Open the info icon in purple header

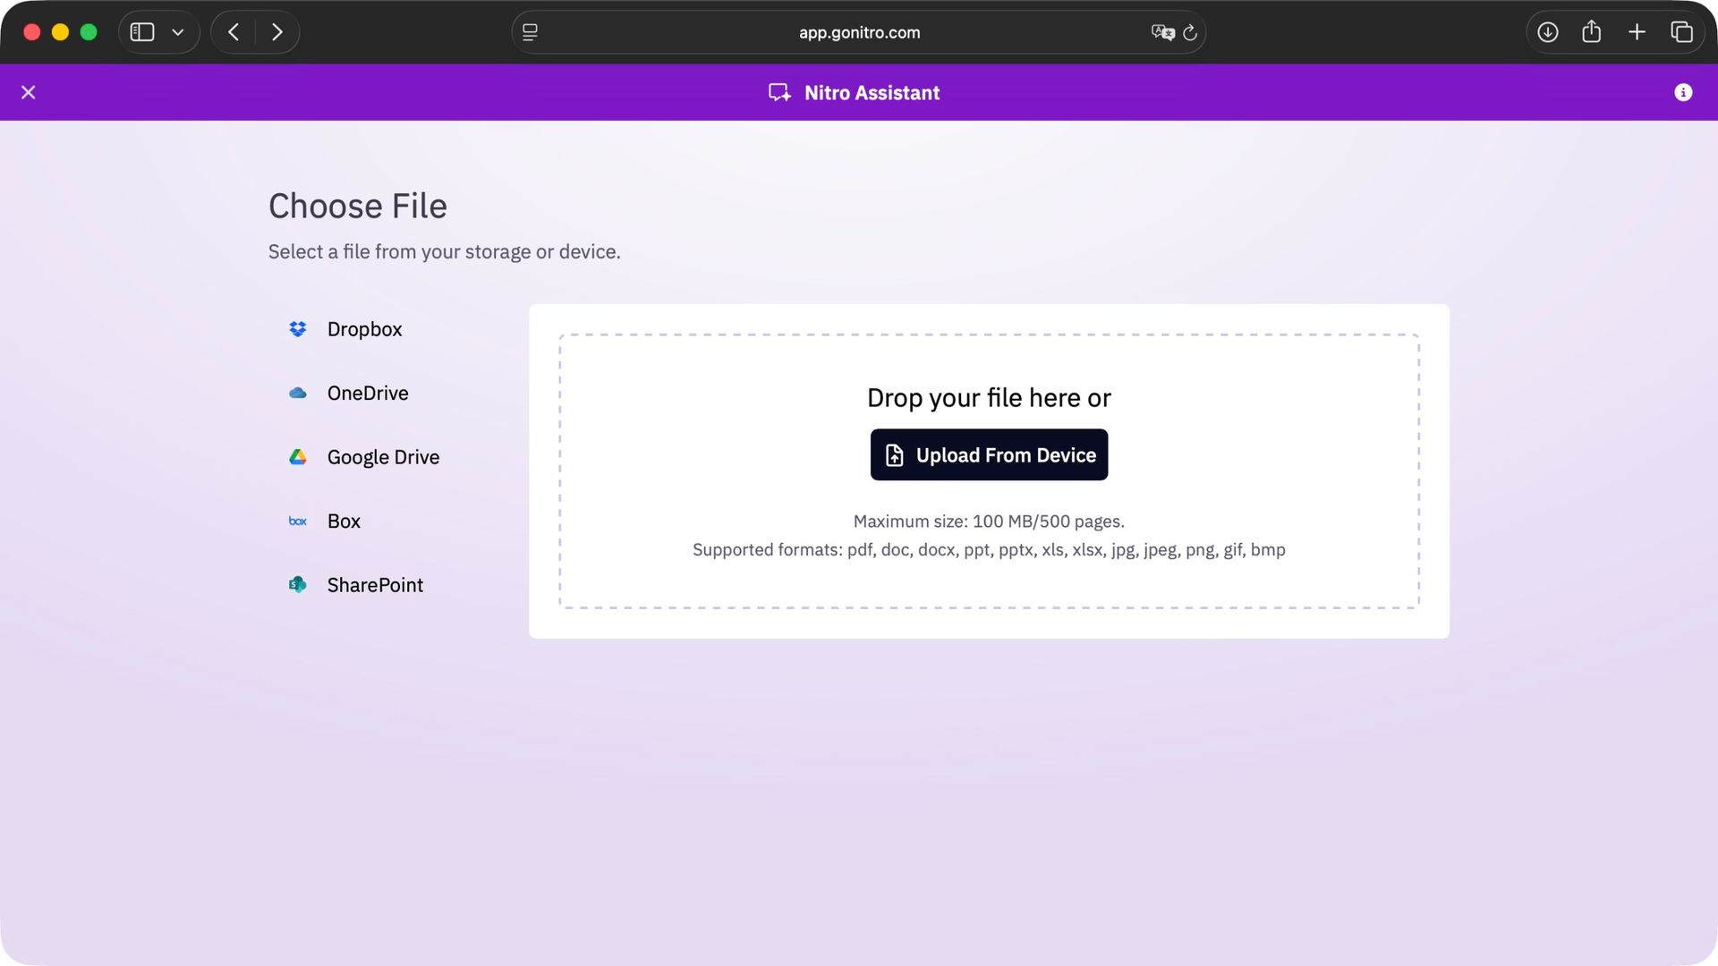tap(1683, 92)
